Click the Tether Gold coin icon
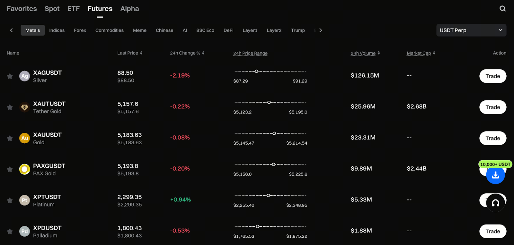Screen dimensions: 514x245 tap(24, 107)
